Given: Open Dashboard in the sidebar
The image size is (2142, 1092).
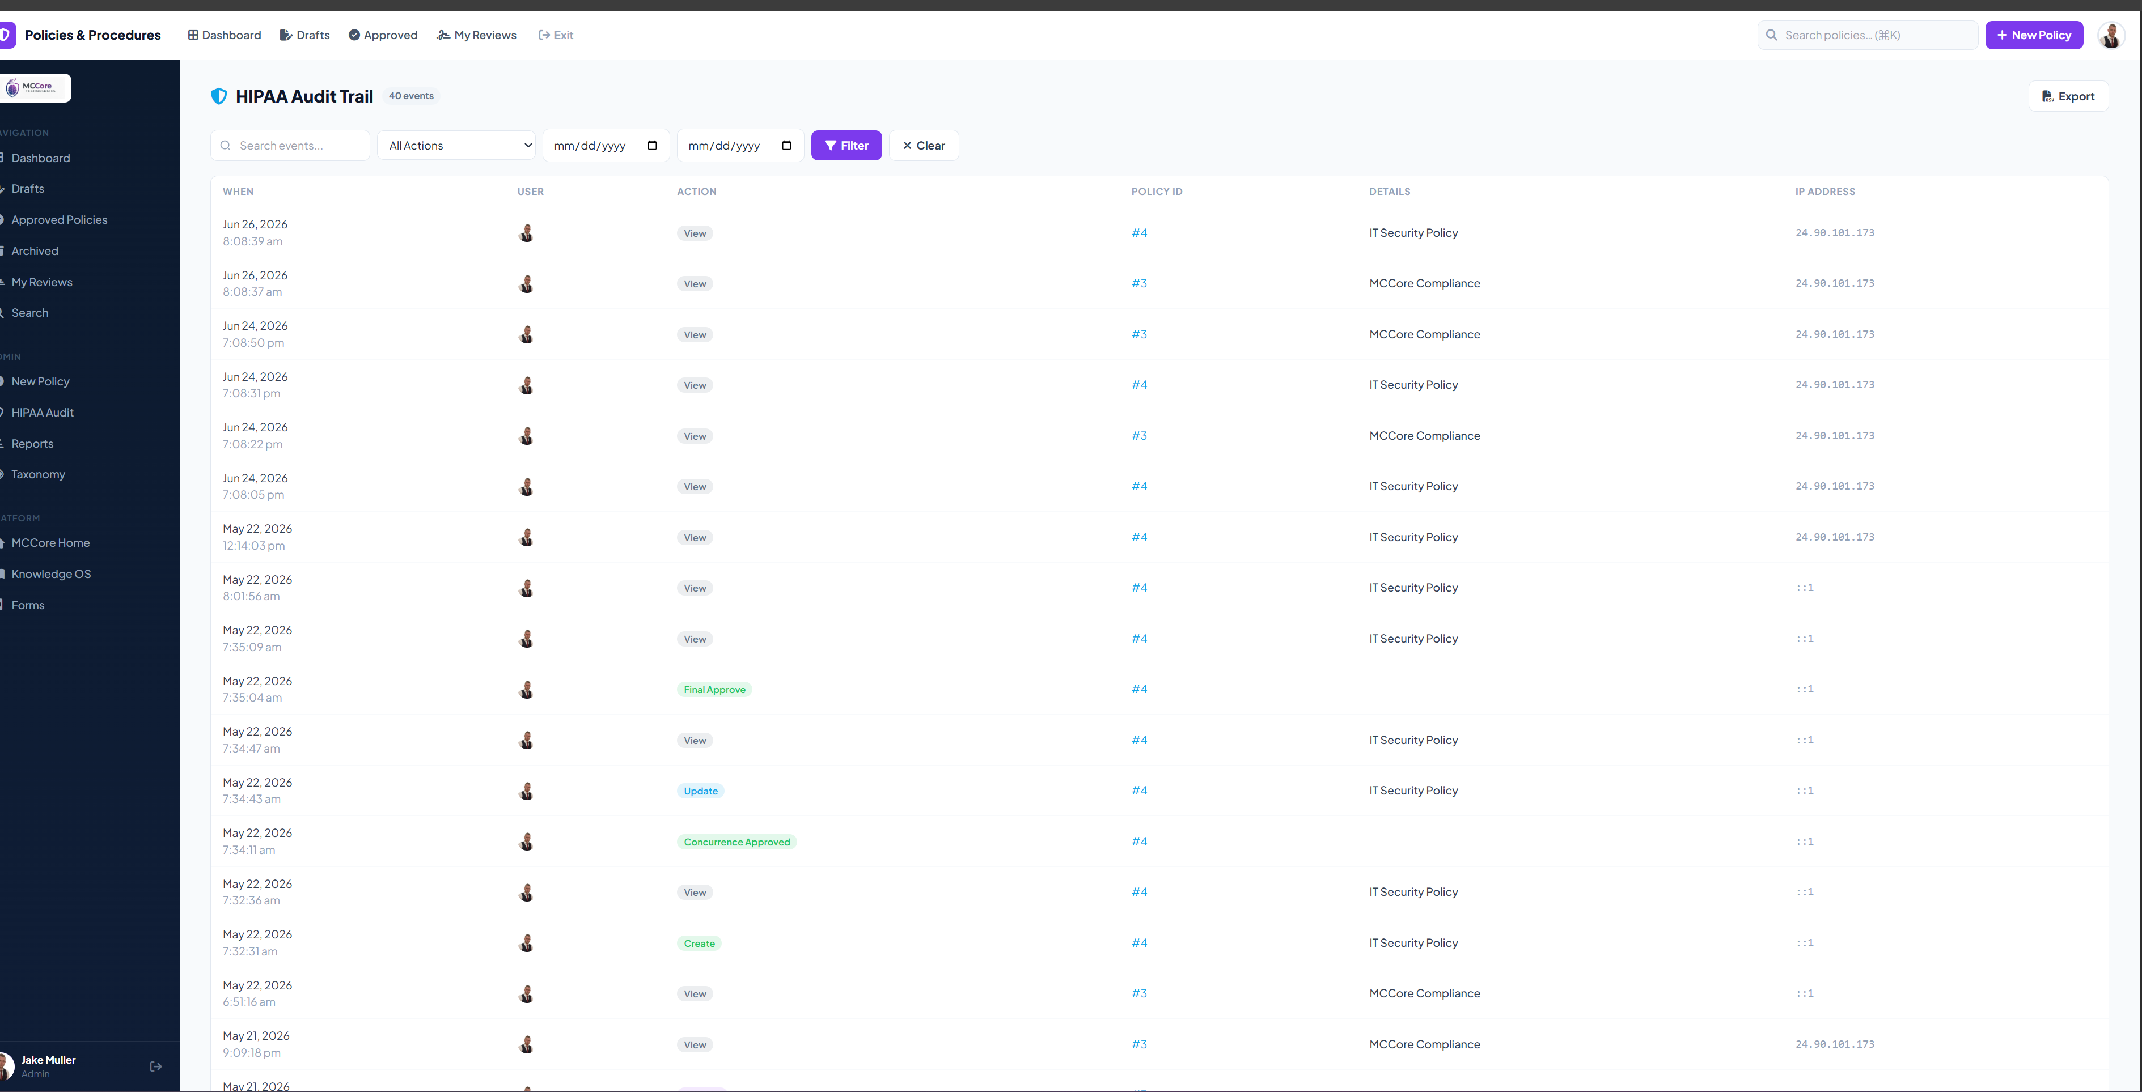Looking at the screenshot, I should [40, 158].
